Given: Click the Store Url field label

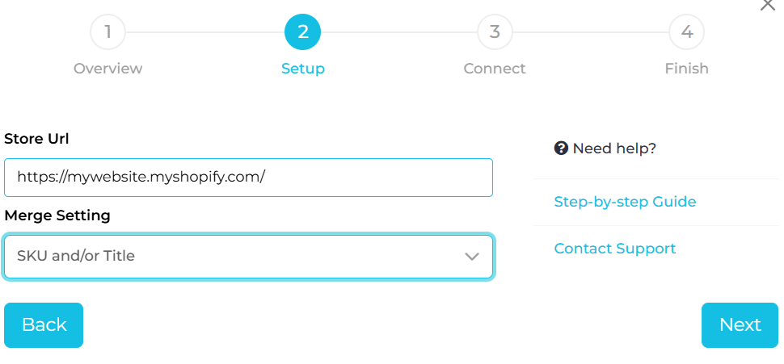Looking at the screenshot, I should 36,139.
